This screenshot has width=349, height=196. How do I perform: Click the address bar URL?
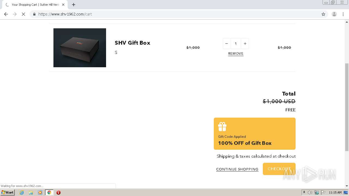[x=65, y=14]
